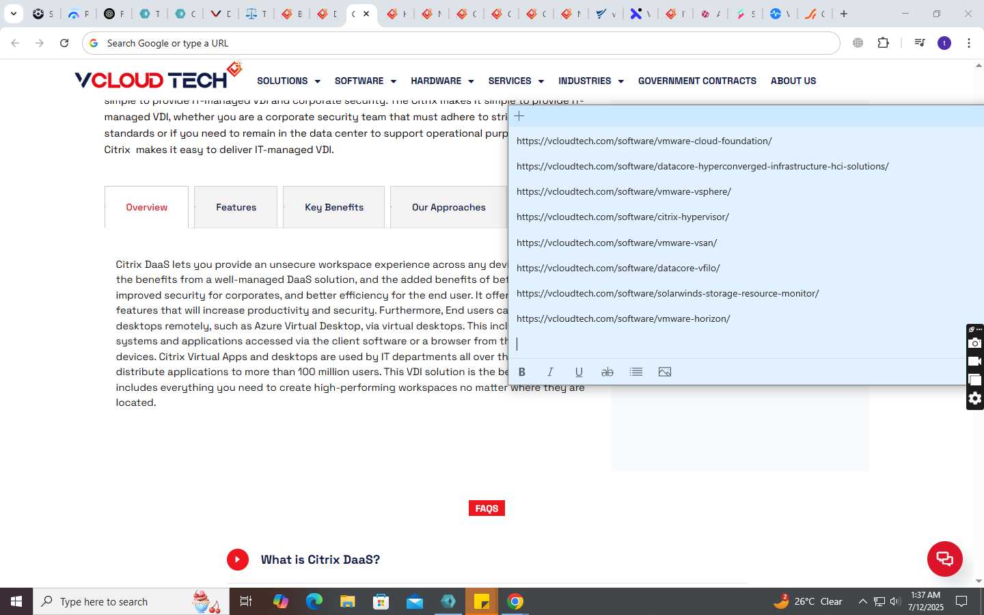This screenshot has width=984, height=615.
Task: Click the datacore-hyperconverged-infrastructure URL line
Action: point(702,166)
